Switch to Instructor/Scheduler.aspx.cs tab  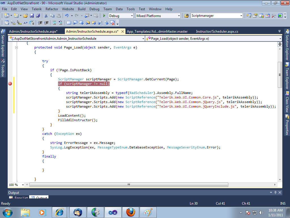point(217,32)
